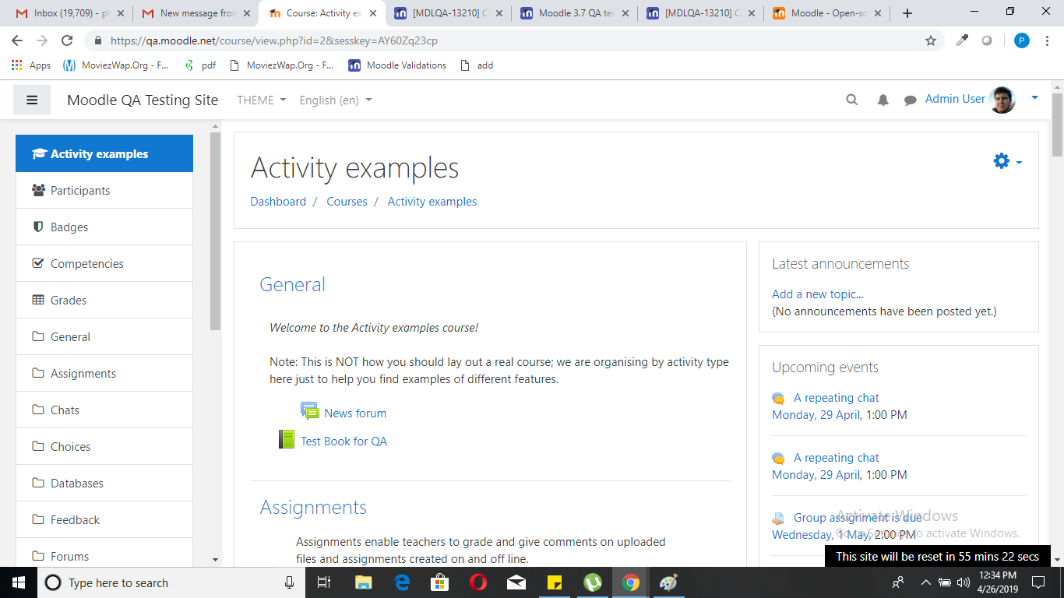Click the News forum icon
The width and height of the screenshot is (1064, 598).
pos(310,412)
